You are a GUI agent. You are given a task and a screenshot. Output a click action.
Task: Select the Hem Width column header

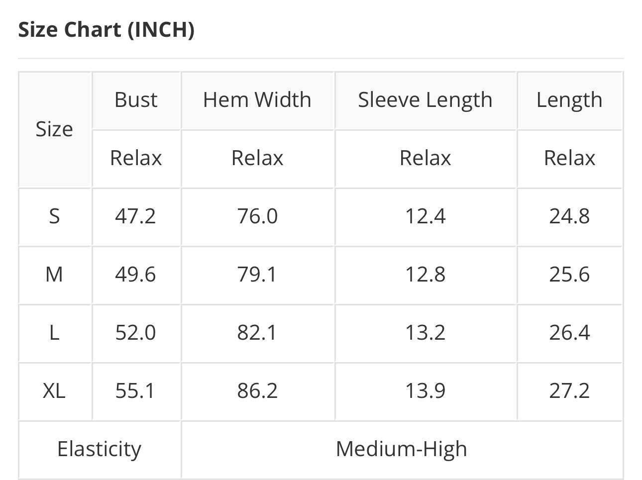coord(257,100)
